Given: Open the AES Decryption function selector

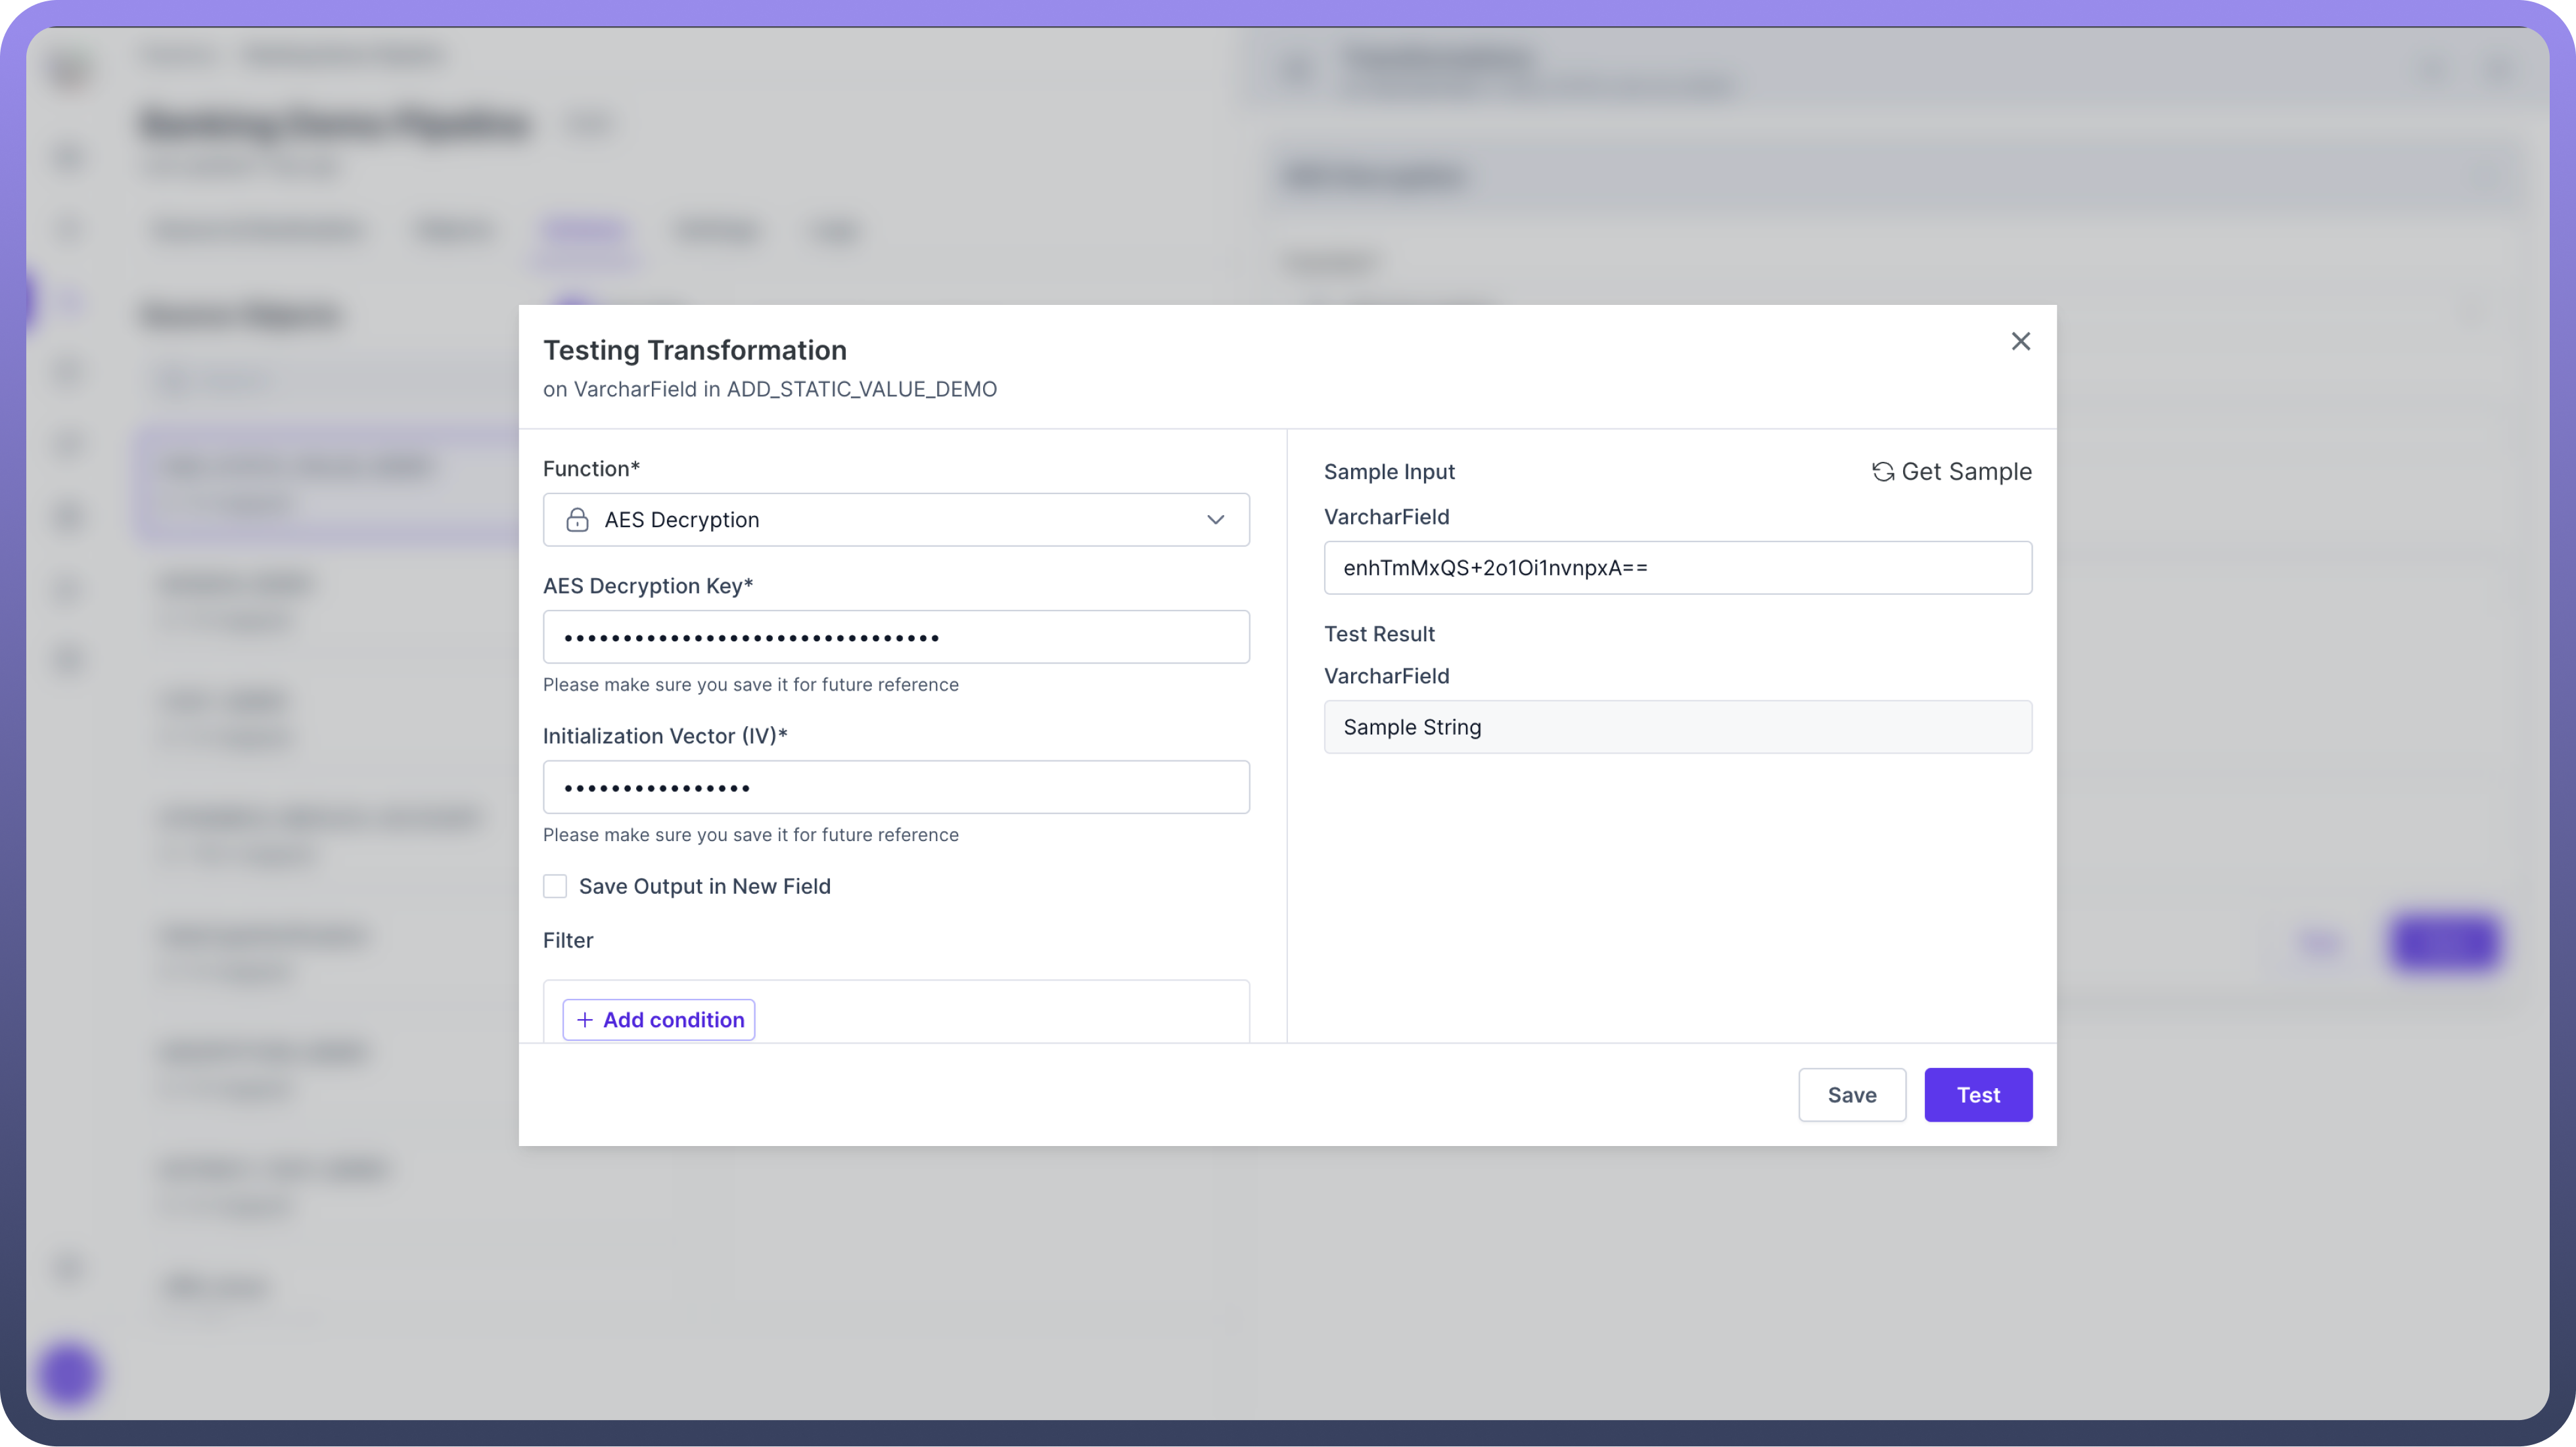Looking at the screenshot, I should pyautogui.click(x=895, y=520).
